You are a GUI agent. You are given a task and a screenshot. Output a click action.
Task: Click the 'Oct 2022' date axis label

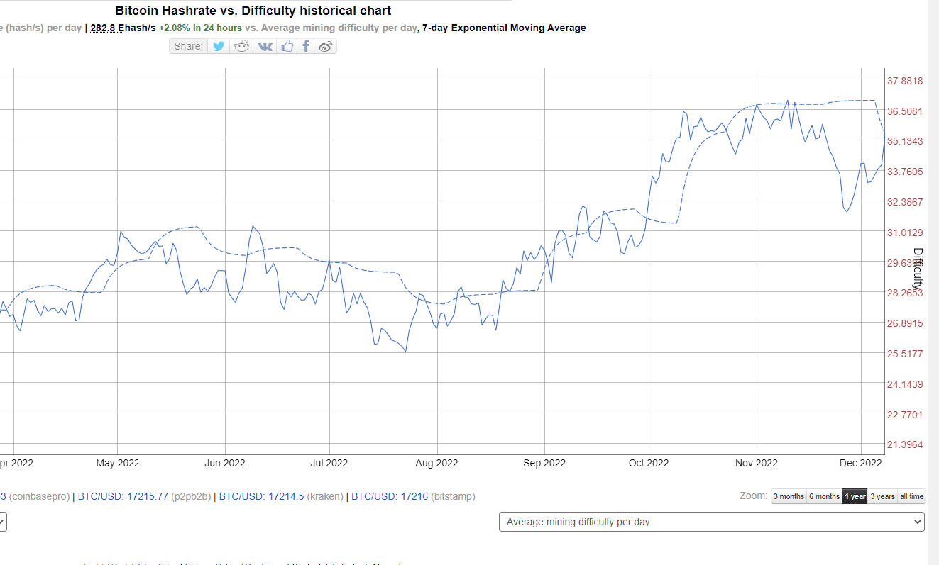click(x=649, y=463)
